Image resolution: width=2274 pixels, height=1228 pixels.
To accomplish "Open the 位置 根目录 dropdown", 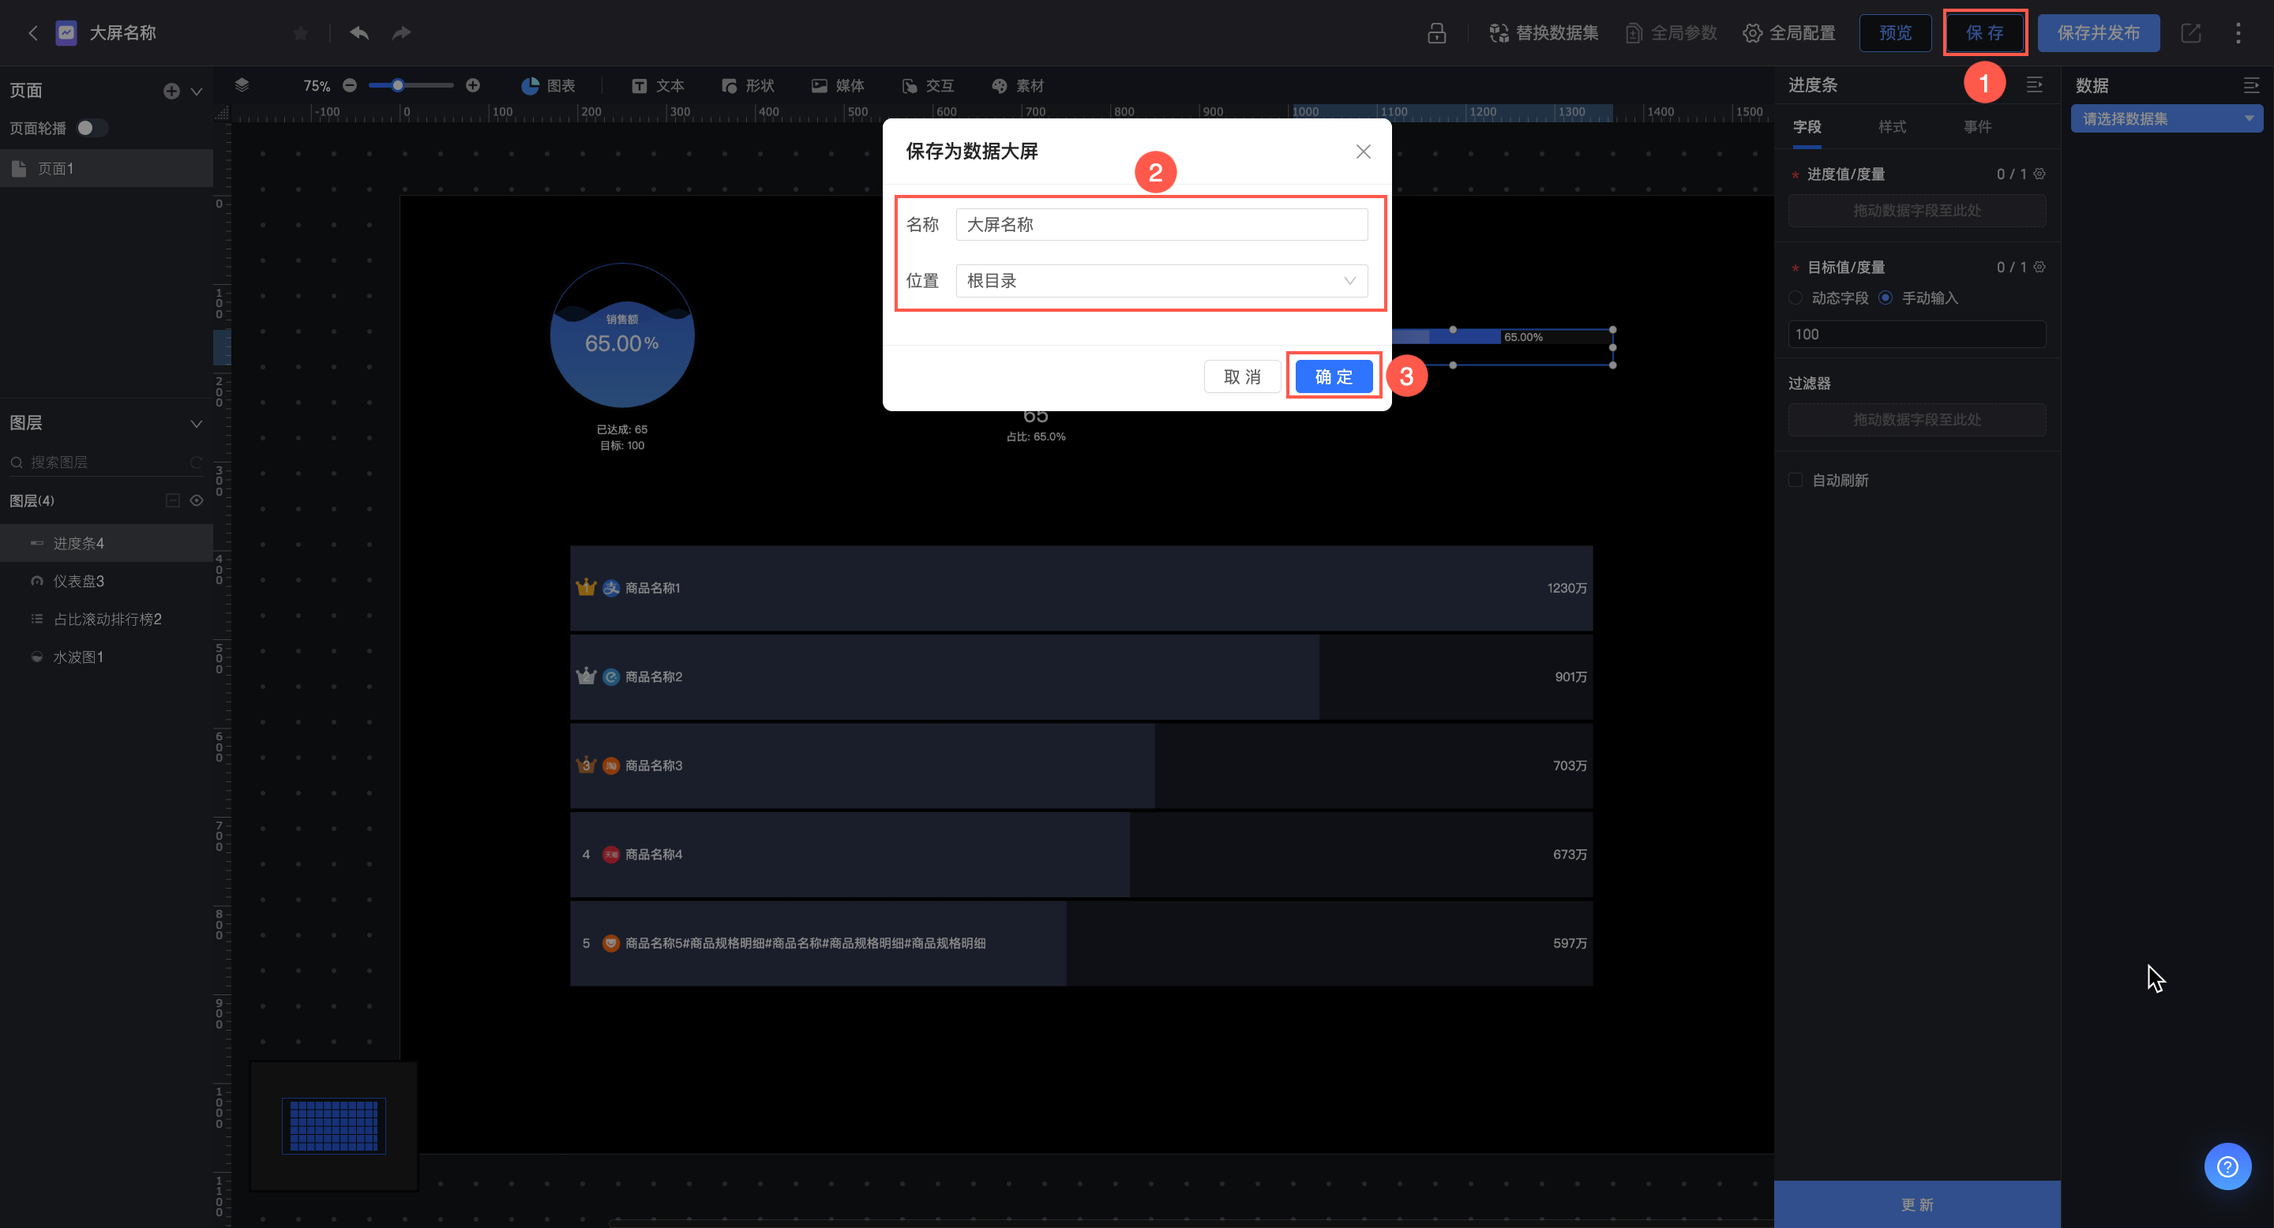I will click(1161, 280).
